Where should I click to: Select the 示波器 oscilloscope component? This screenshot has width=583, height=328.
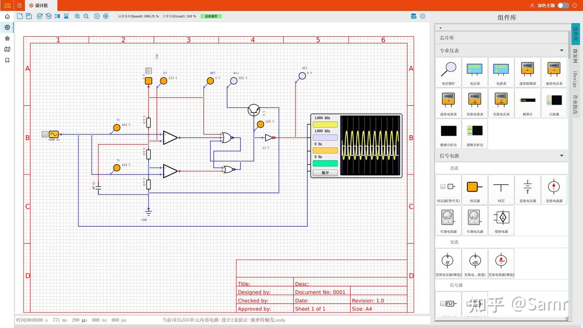(x=554, y=102)
